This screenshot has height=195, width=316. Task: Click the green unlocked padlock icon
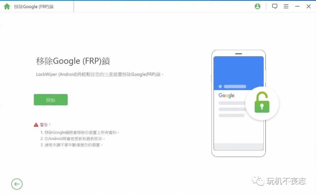262,103
